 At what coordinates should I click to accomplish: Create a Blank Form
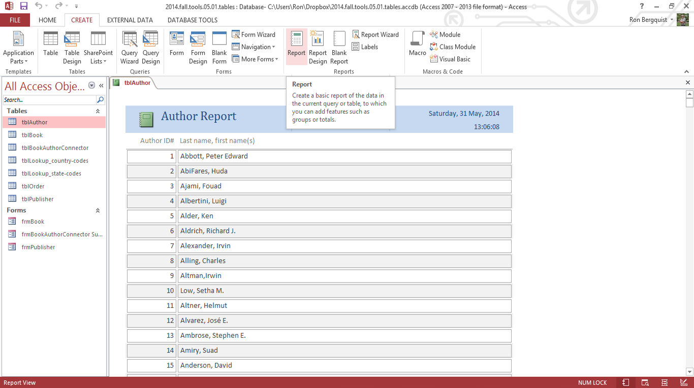click(219, 48)
